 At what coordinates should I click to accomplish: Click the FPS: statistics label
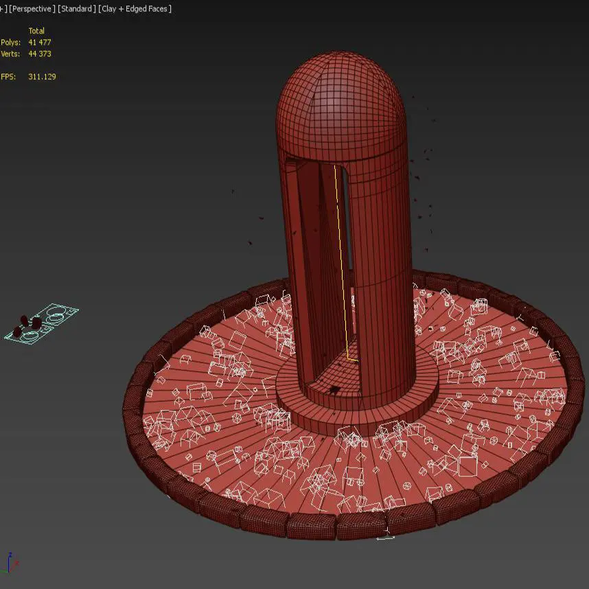tap(8, 77)
